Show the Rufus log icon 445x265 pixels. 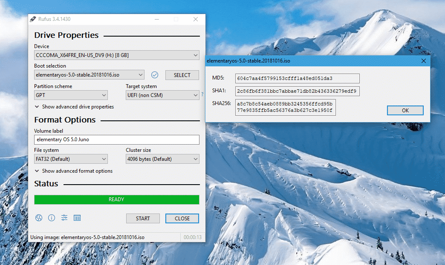[x=77, y=218]
